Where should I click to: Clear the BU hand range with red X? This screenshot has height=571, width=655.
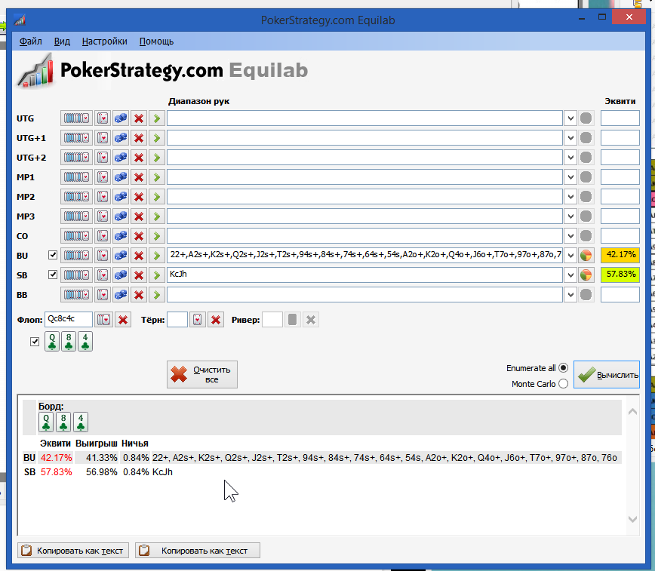[139, 256]
